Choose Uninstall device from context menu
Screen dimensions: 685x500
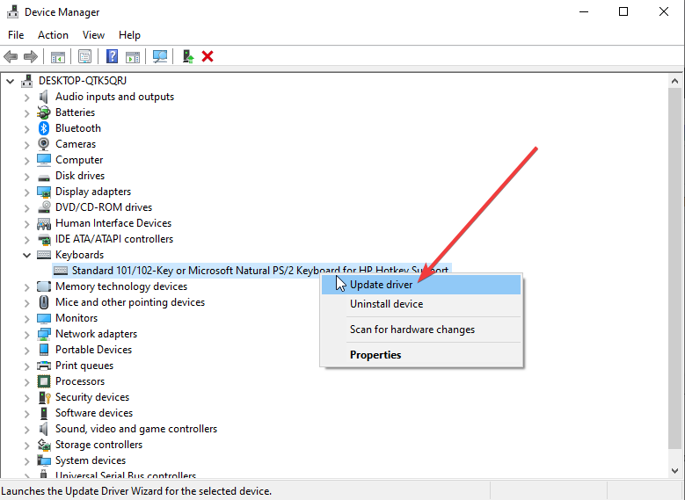[x=421, y=304]
